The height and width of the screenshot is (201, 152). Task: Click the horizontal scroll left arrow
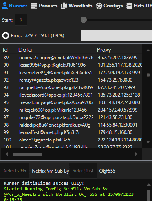click(7, 154)
